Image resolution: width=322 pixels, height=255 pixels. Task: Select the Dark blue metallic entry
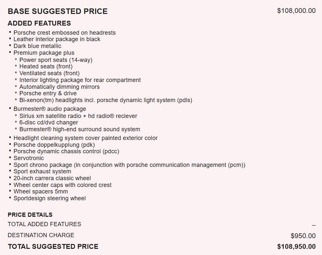point(37,46)
